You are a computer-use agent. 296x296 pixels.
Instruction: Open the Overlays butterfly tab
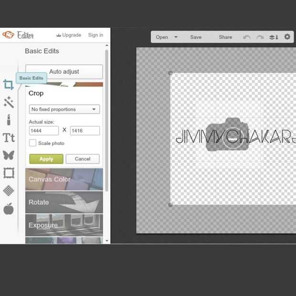9,155
